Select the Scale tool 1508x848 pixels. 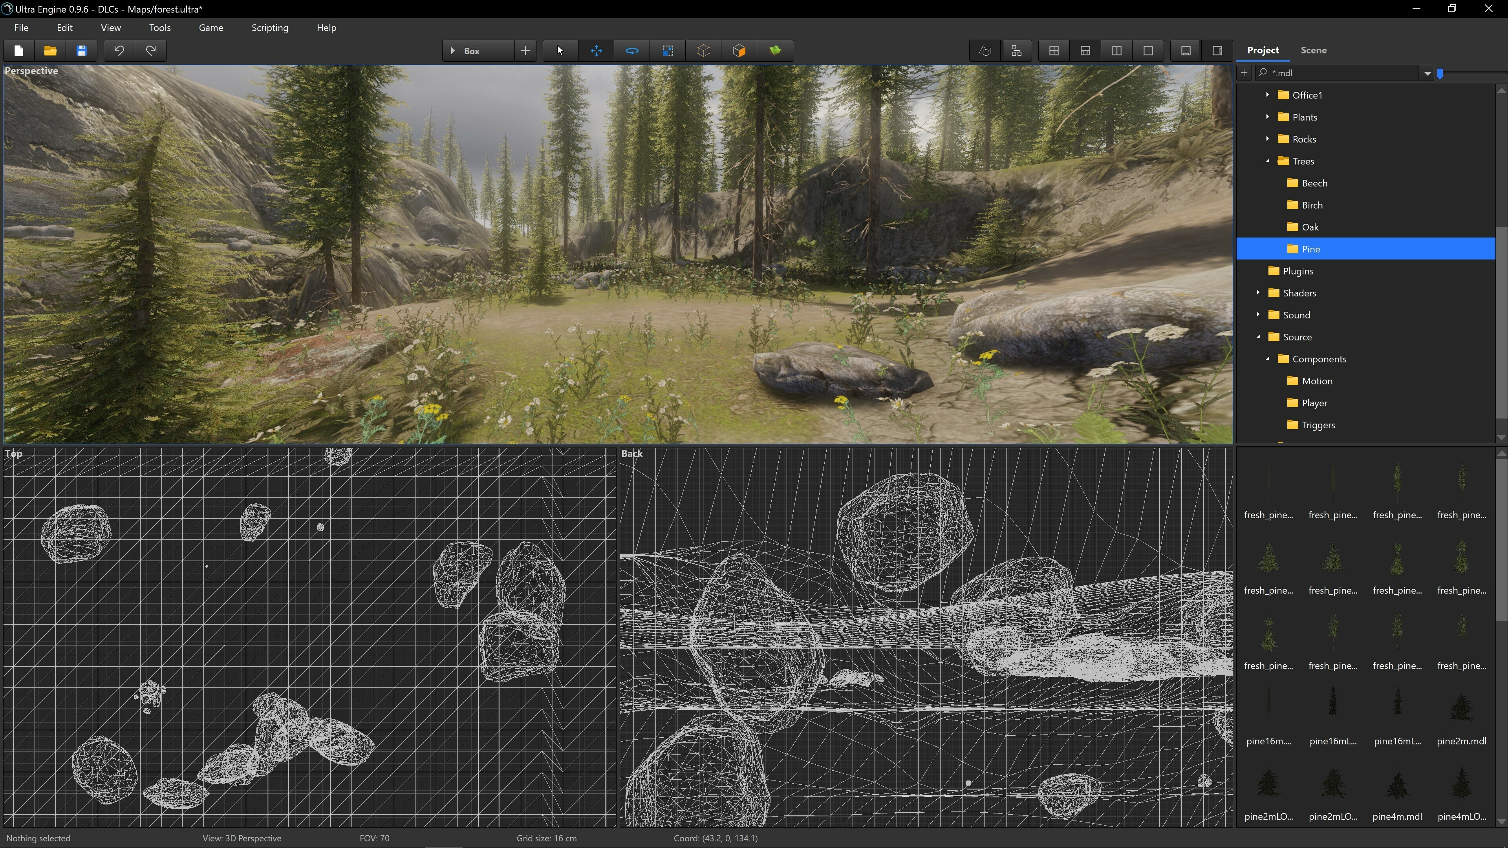pos(667,51)
